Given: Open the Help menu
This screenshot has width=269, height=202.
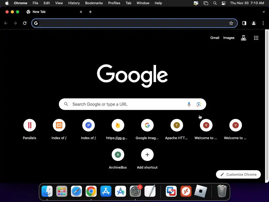Looking at the screenshot, I should [x=158, y=3].
